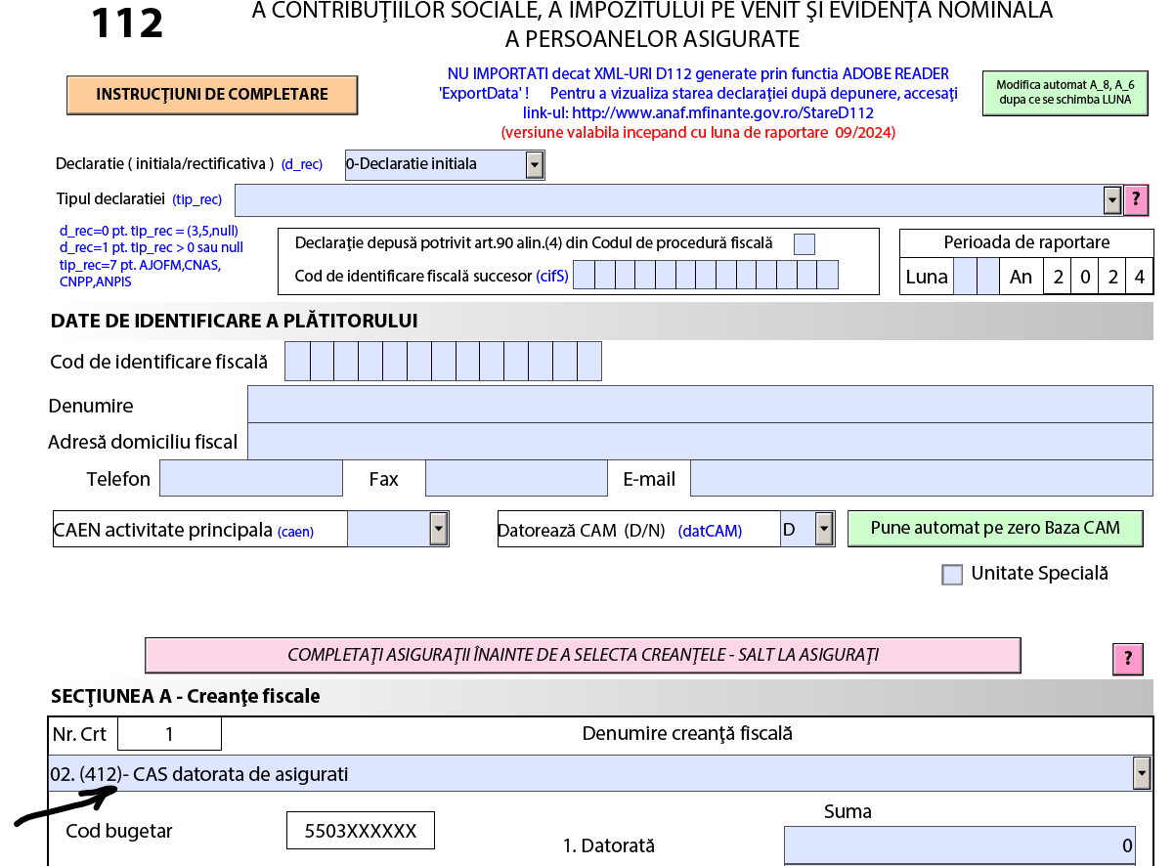Expand the Tipul declarației dropdown arrow
Viewport: 1174px width, 866px height.
(1111, 200)
